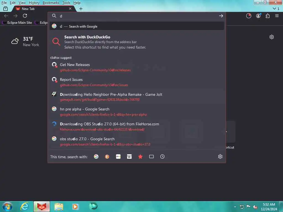
Task: Open the View menu
Action: pyautogui.click(x=22, y=3)
